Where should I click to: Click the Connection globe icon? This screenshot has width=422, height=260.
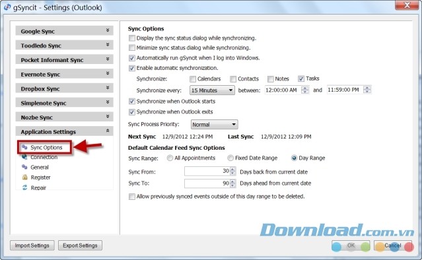(x=24, y=157)
